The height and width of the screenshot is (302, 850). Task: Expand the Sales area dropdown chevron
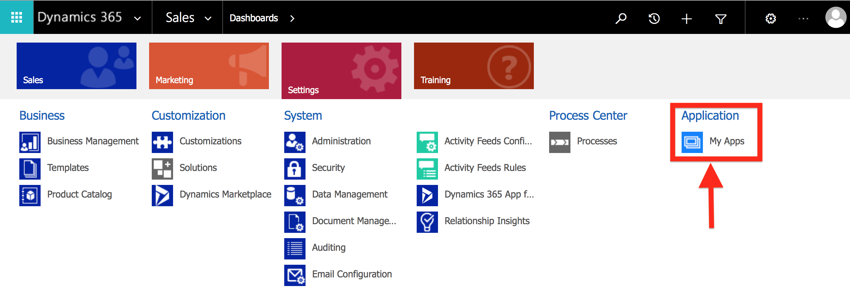pos(208,19)
